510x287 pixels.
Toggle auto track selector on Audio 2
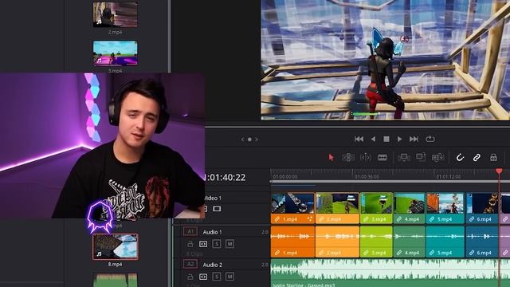point(203,277)
